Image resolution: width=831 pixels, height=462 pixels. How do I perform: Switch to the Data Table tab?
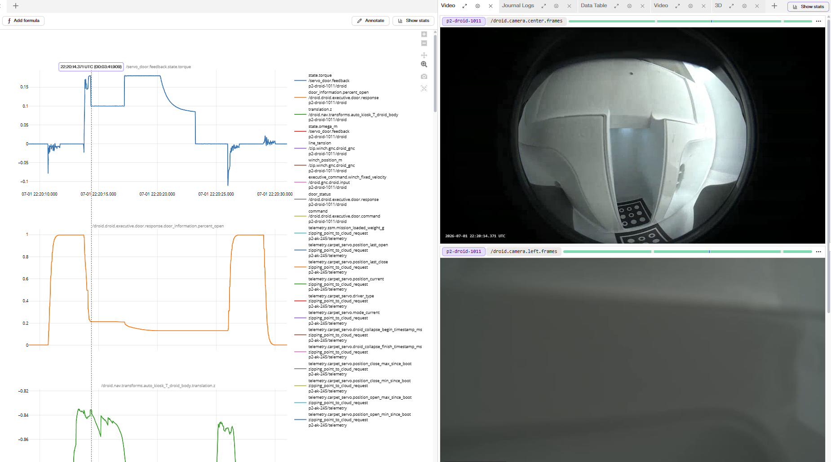[x=593, y=5]
